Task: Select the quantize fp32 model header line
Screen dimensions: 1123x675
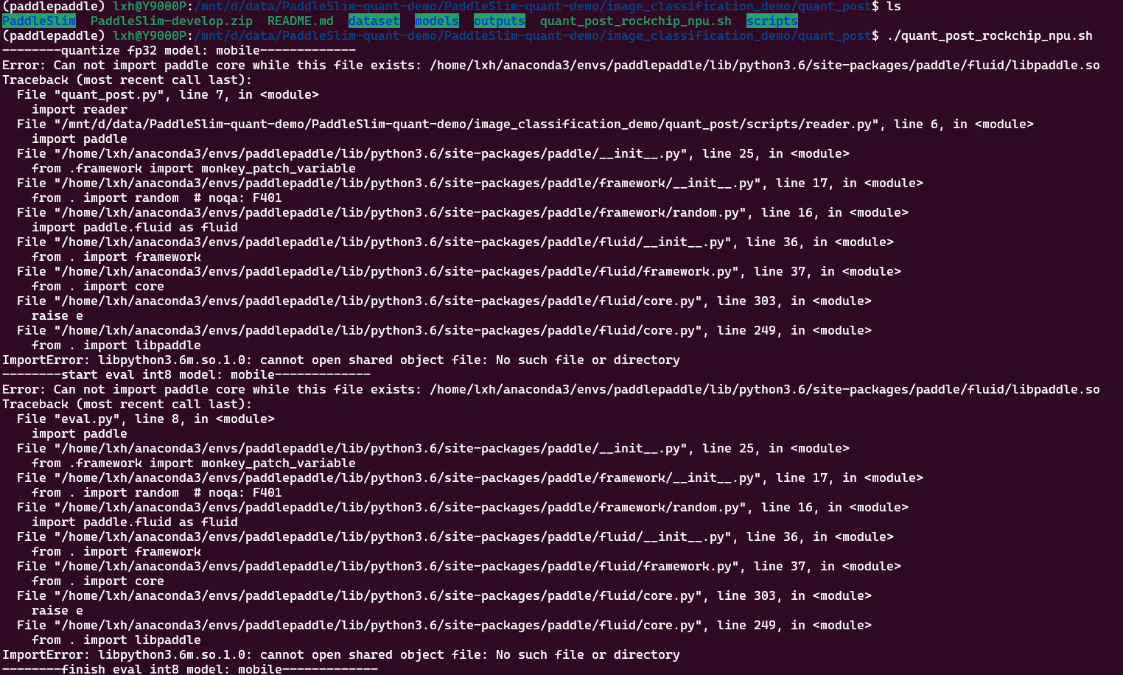Action: 177,50
